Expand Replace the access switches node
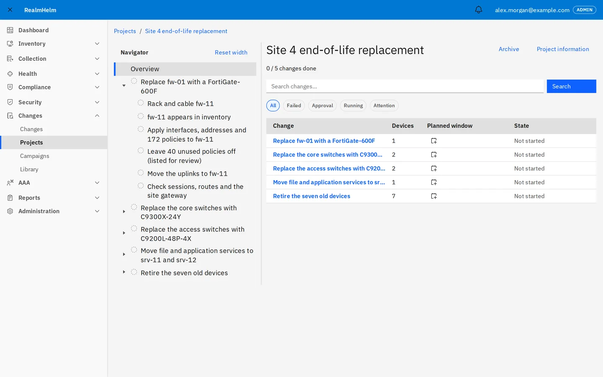The image size is (603, 377). click(x=124, y=233)
